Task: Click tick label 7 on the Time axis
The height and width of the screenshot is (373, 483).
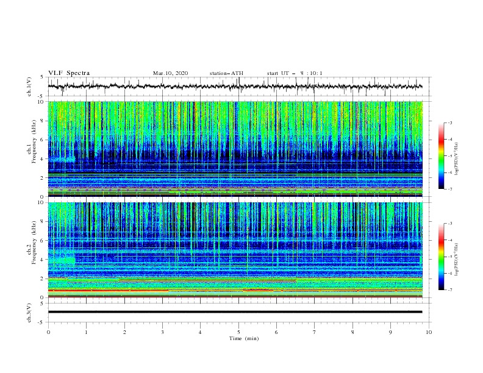Action: (x=315, y=332)
